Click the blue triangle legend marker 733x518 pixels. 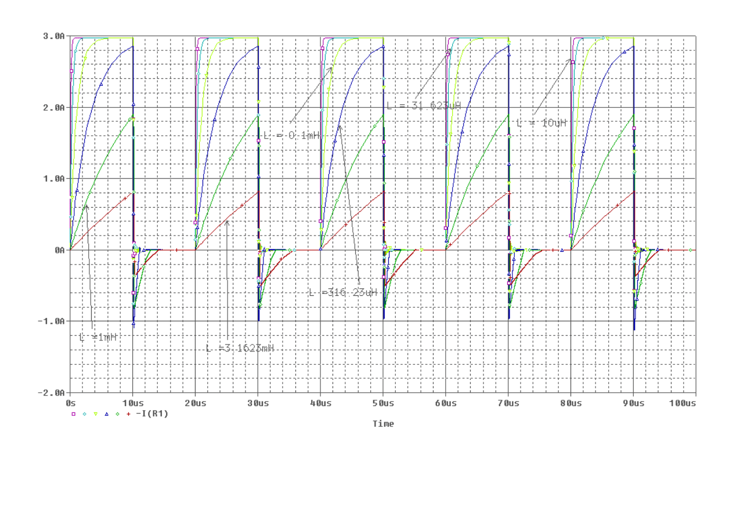107,414
